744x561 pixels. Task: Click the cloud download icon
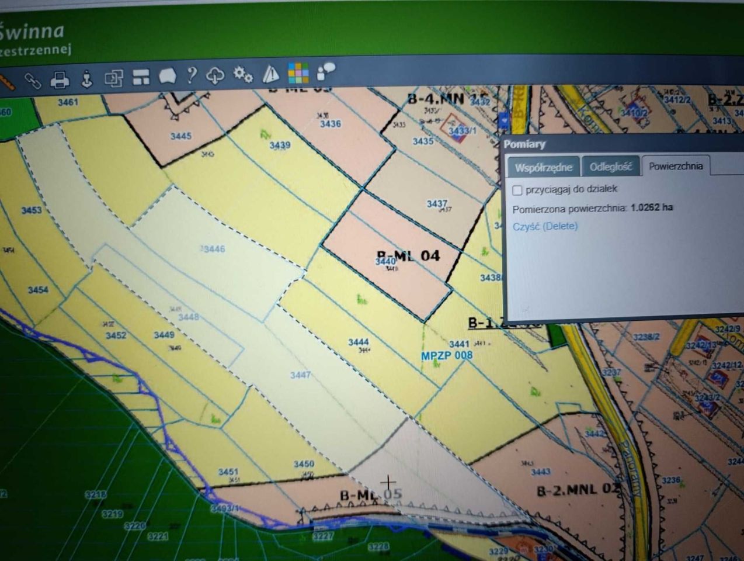tap(215, 75)
